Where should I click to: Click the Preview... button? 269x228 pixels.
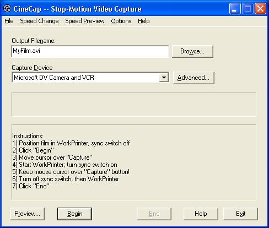pyautogui.click(x=27, y=214)
